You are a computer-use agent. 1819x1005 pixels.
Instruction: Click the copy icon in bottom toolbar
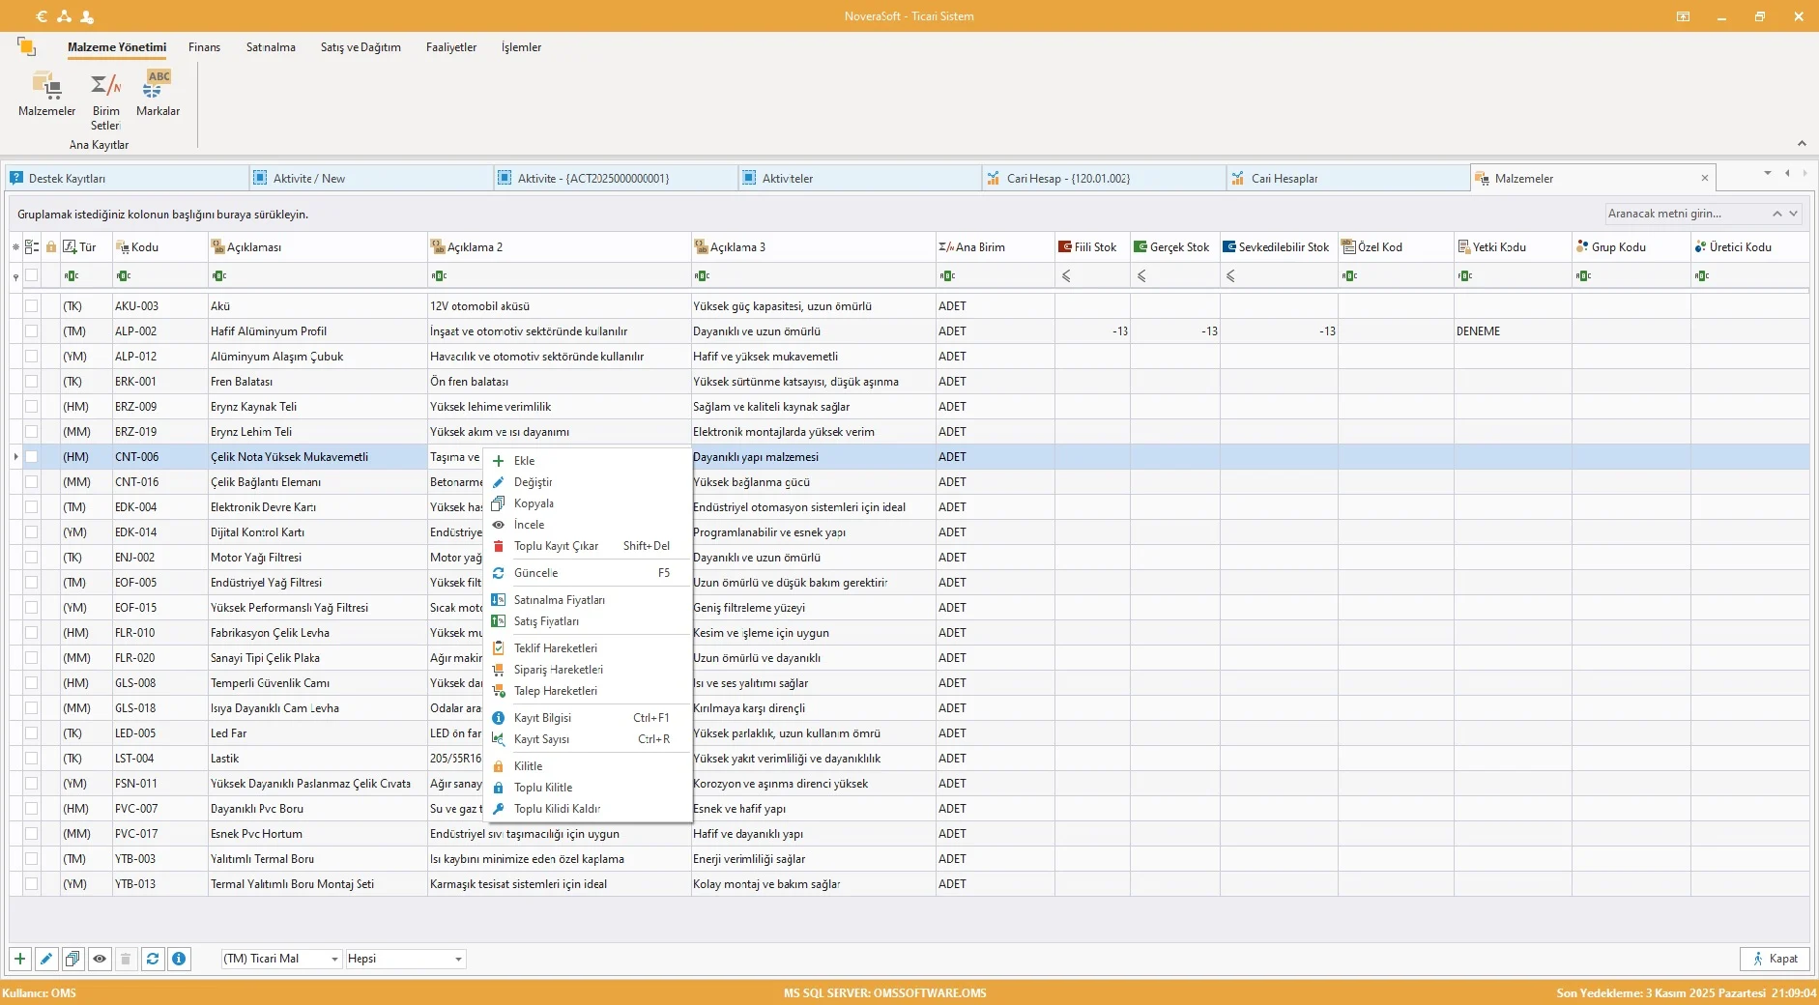tap(72, 959)
